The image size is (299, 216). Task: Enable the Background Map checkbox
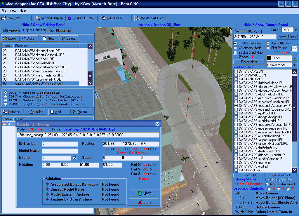(235, 53)
